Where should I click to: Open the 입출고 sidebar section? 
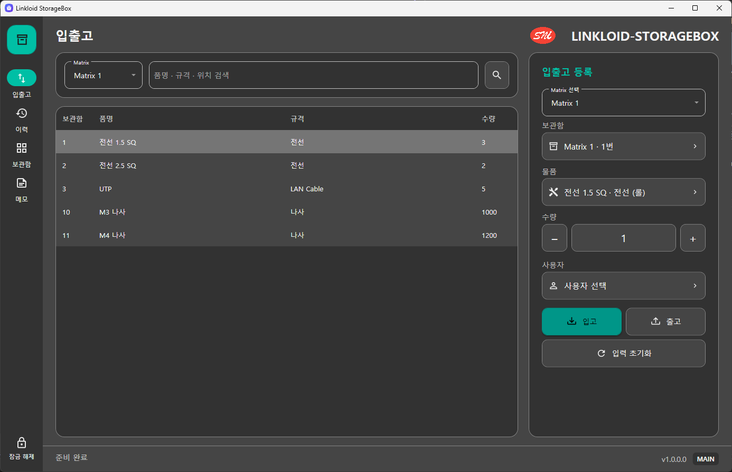22,84
